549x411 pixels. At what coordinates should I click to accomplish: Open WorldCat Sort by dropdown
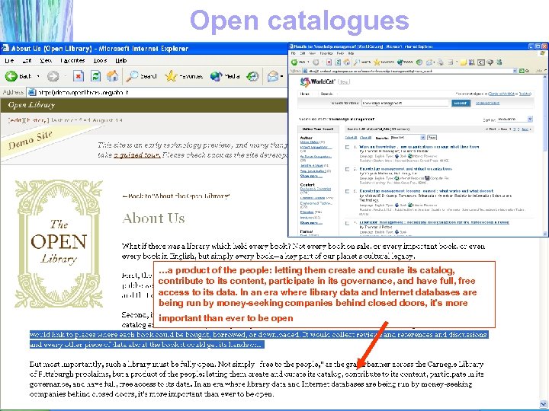515,119
